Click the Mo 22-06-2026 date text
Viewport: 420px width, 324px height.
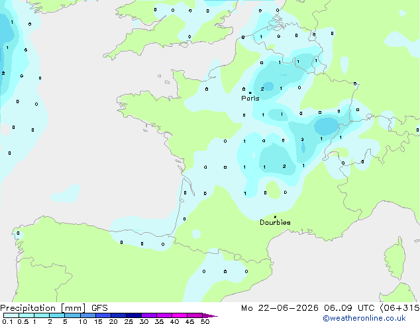(280, 308)
